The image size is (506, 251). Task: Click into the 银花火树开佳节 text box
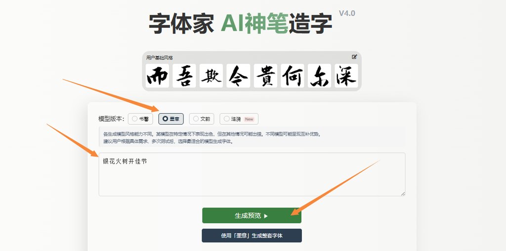point(252,174)
